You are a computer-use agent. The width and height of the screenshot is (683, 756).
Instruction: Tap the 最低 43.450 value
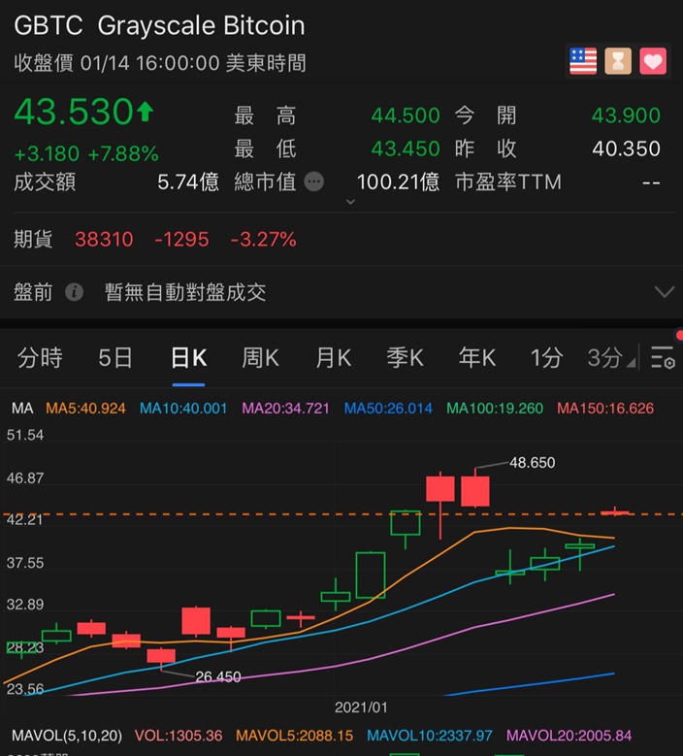(x=406, y=149)
